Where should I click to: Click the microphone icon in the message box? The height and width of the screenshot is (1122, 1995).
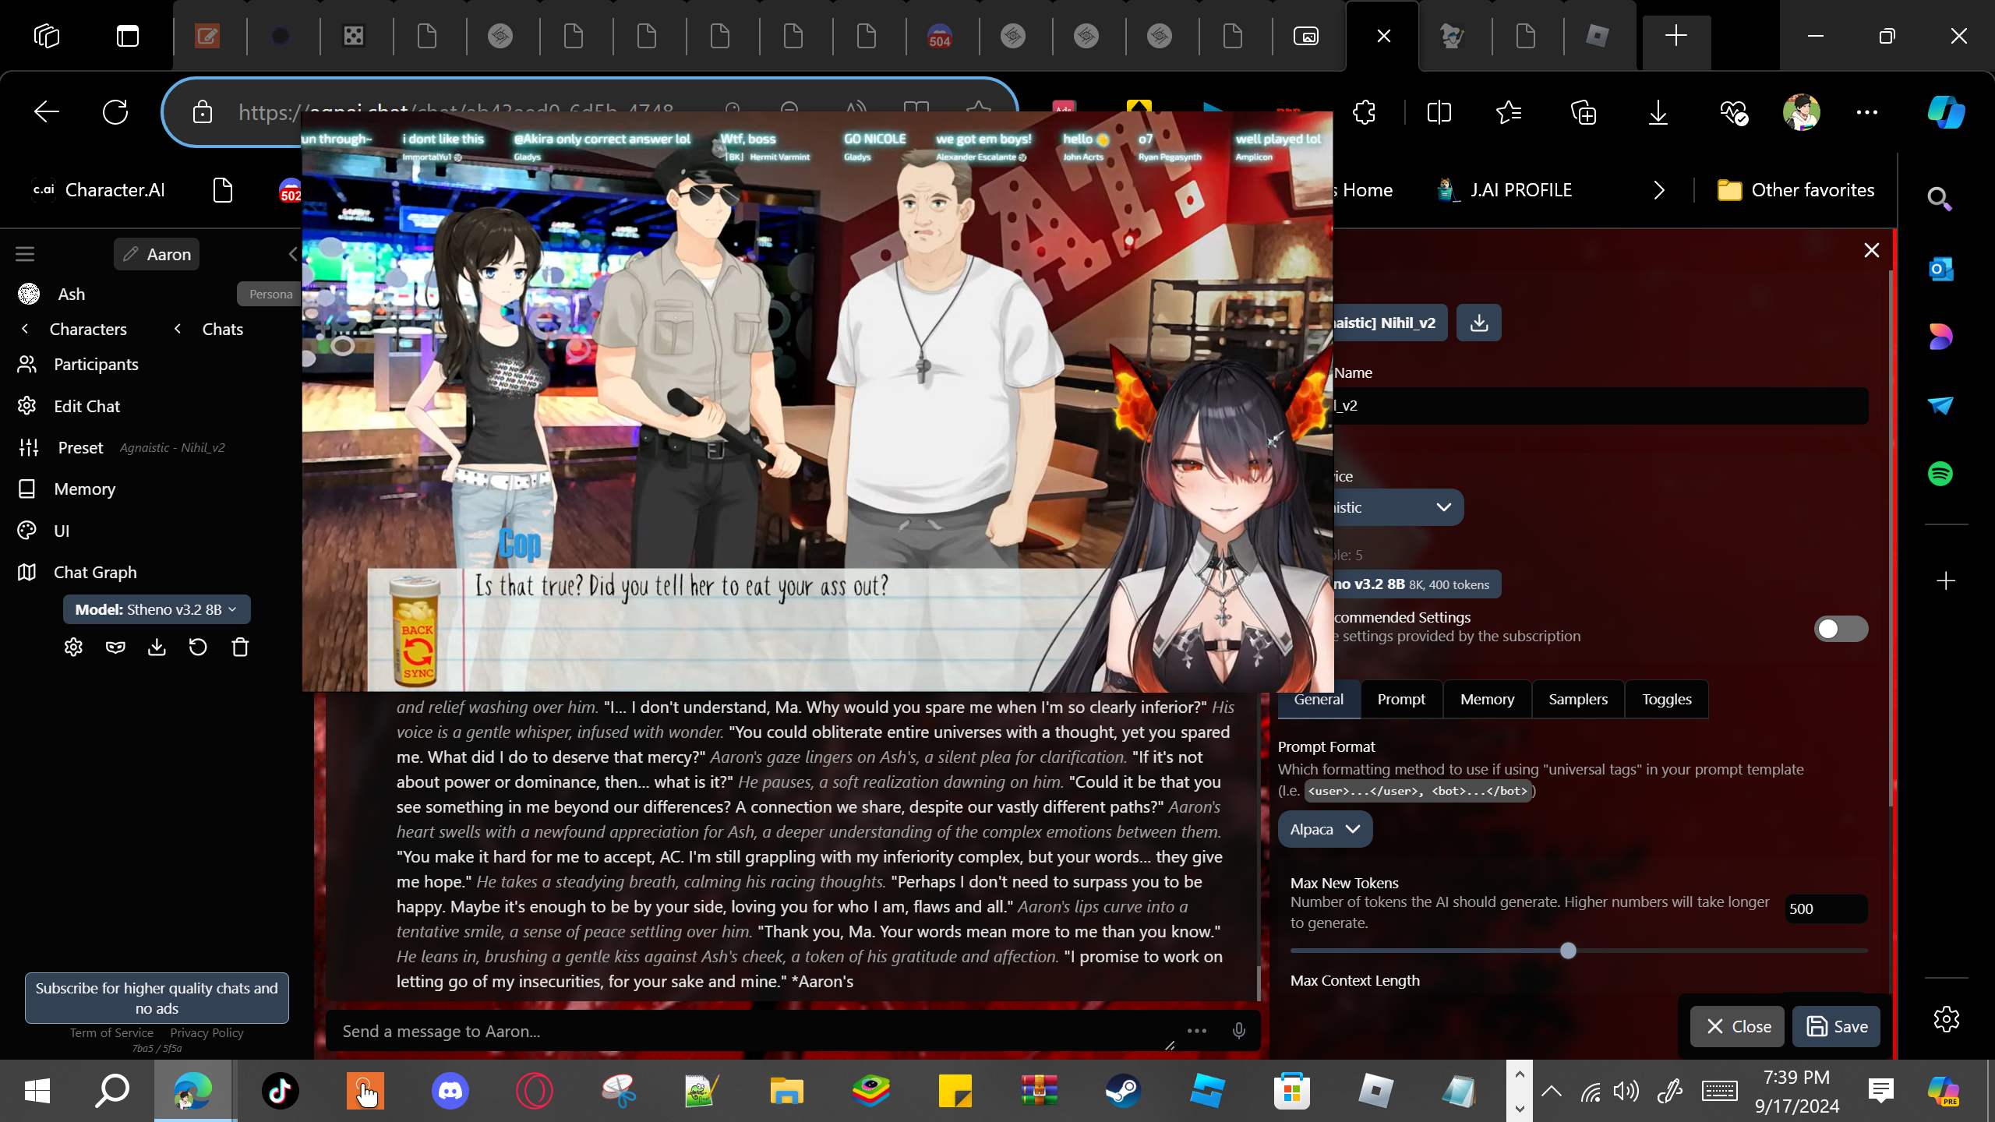pyautogui.click(x=1238, y=1031)
